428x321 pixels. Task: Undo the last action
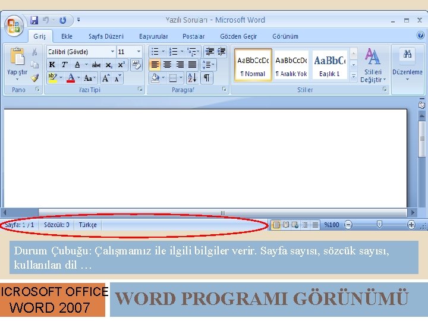pyautogui.click(x=46, y=20)
